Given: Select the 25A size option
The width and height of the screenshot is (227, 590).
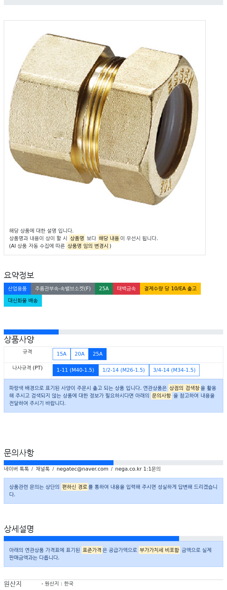Looking at the screenshot, I should pos(97,354).
